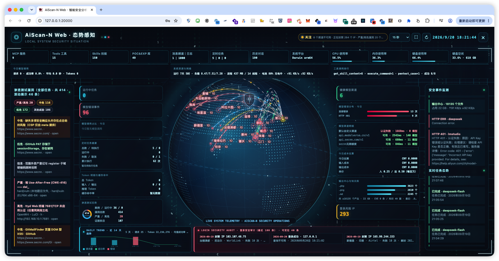Bookmark this page with the star icon
Viewport: 499px width, 261px height.
[176, 21]
